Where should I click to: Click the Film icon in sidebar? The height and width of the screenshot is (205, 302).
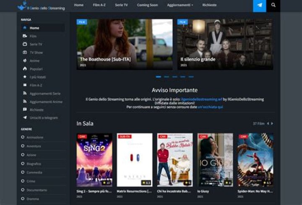(x=25, y=36)
